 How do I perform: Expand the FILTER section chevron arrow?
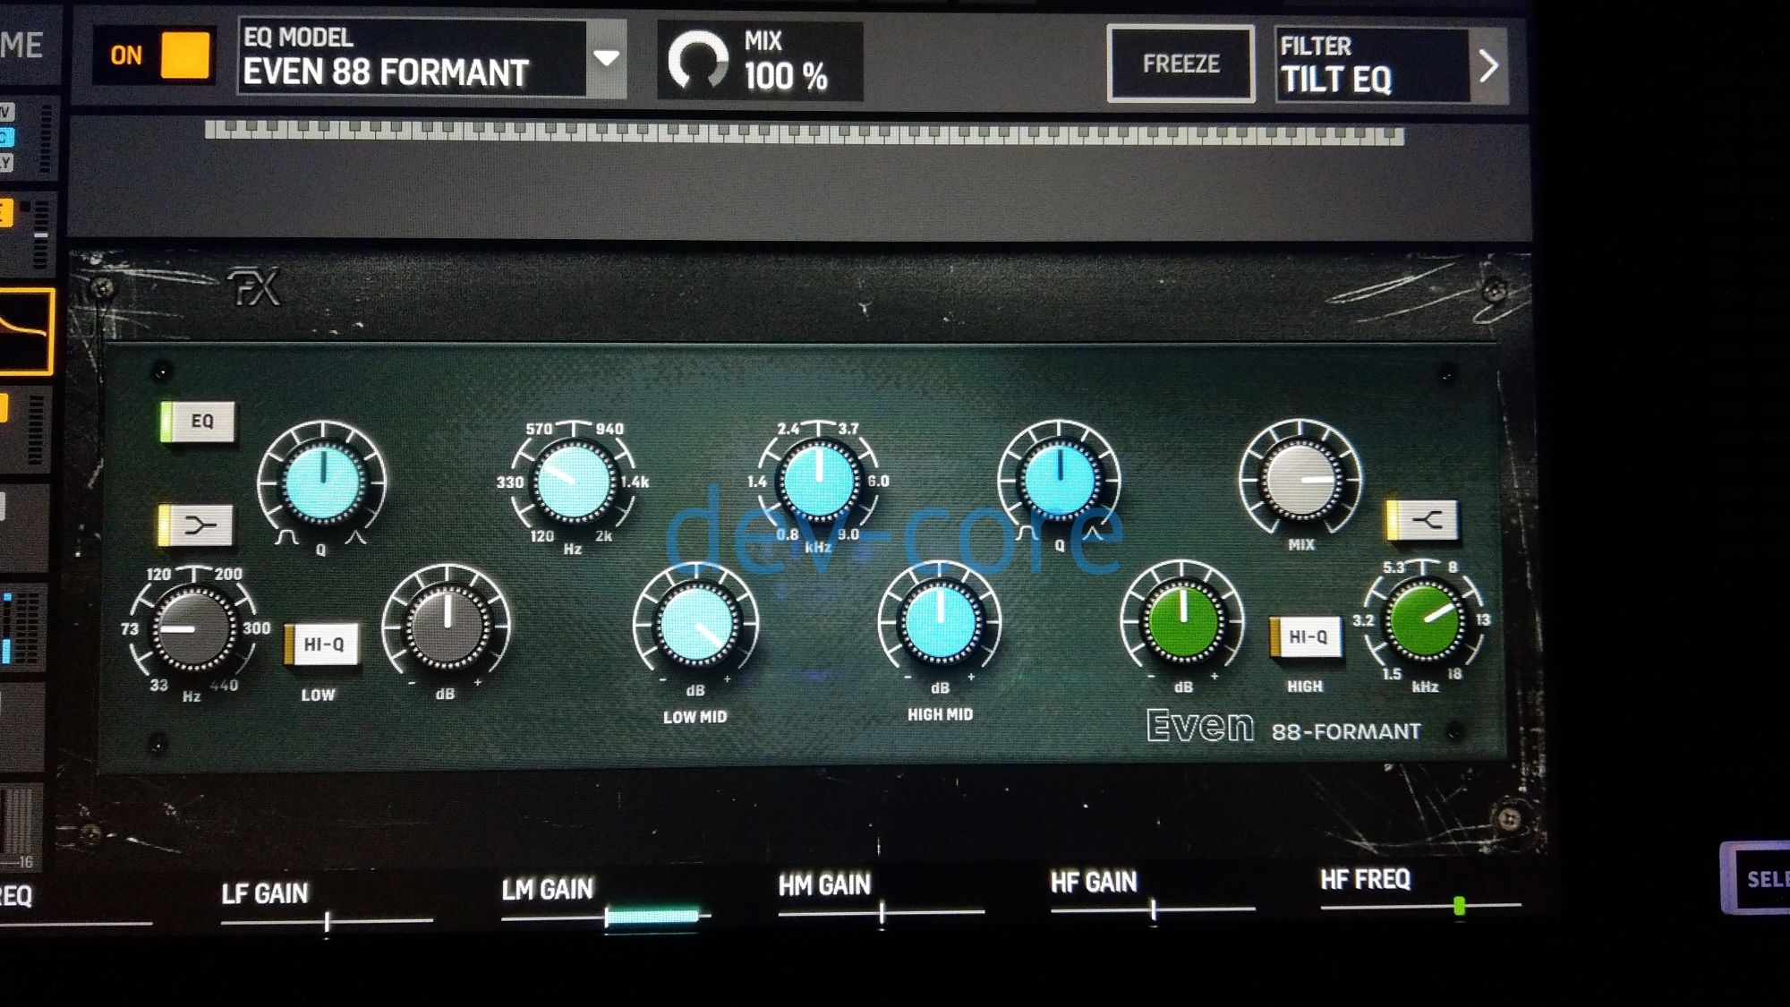click(1488, 65)
